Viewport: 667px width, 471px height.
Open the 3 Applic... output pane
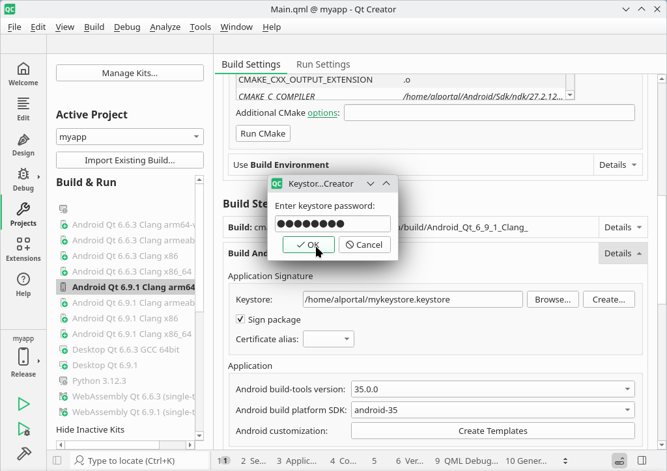point(296,461)
